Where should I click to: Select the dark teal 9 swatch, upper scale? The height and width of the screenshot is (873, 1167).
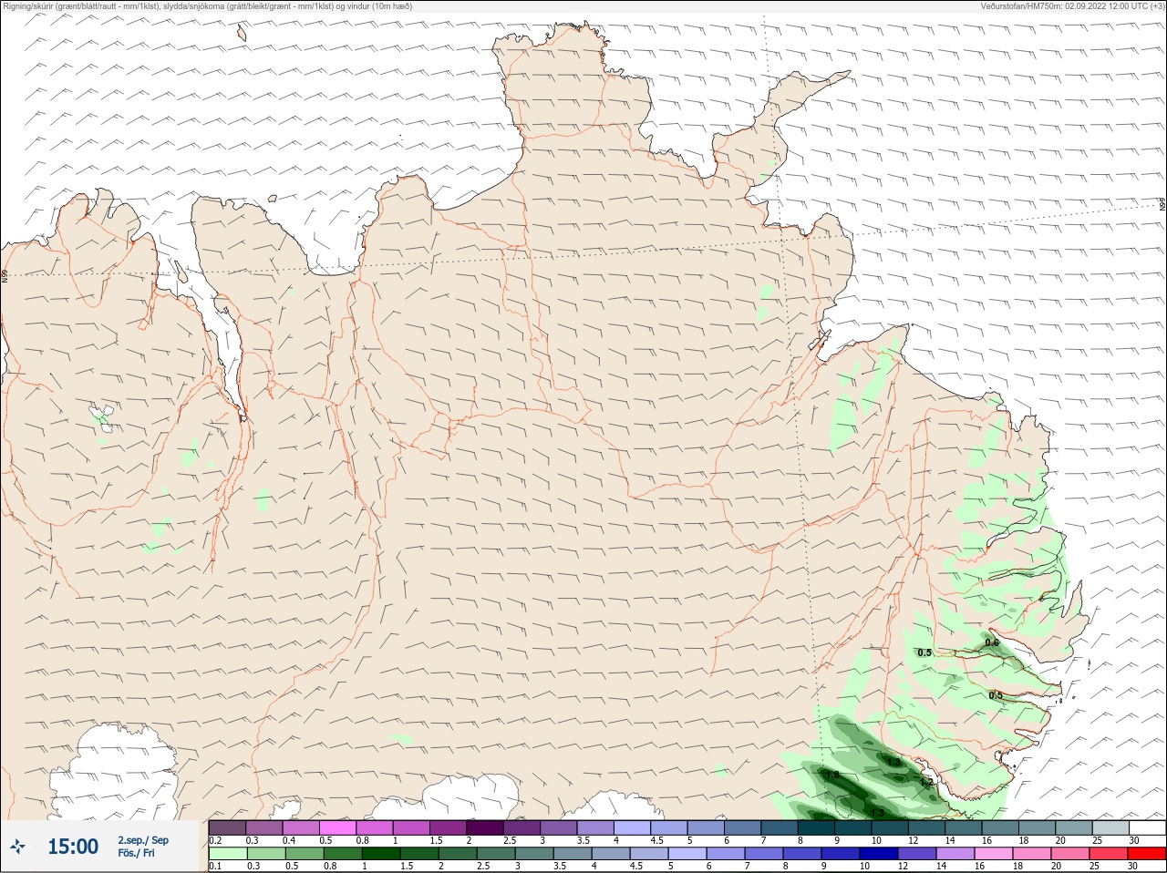853,827
